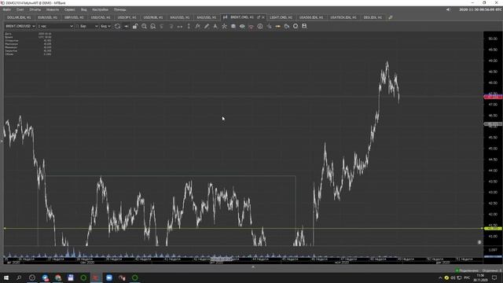Open the Счет menu
The image size is (503, 283).
[20, 9]
